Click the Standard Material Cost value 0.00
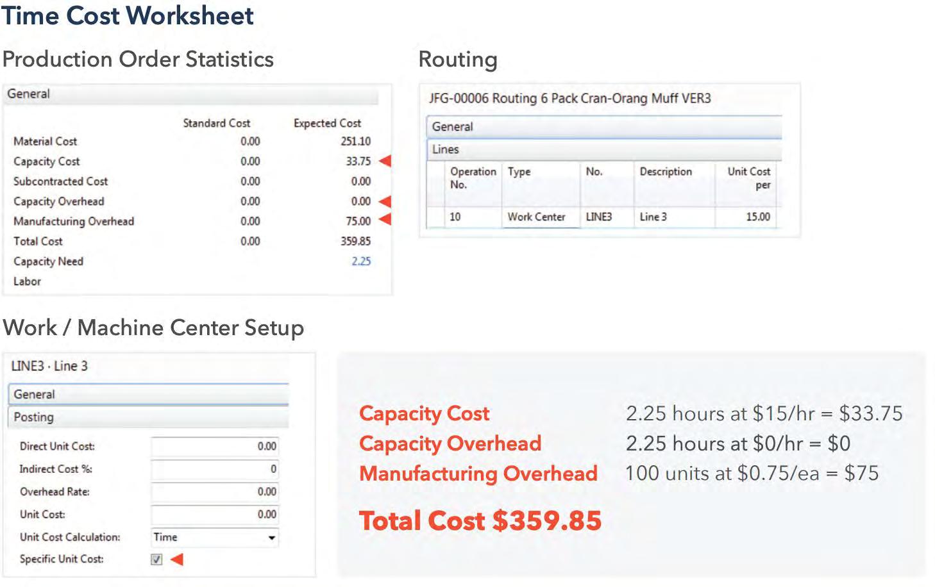 [250, 141]
